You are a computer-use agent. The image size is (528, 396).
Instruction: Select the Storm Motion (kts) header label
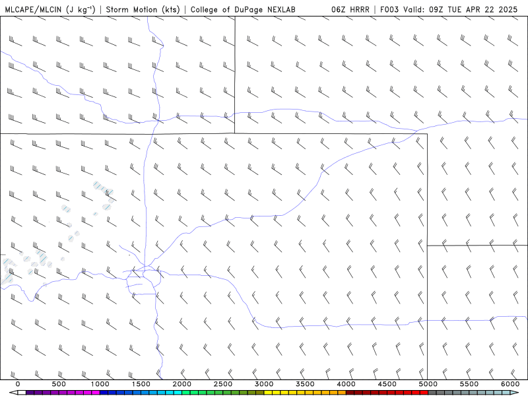click(143, 9)
